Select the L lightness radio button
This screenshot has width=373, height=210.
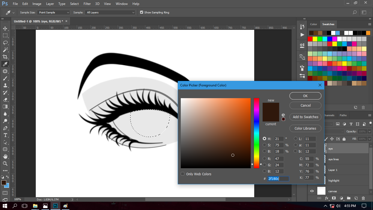[295, 139]
